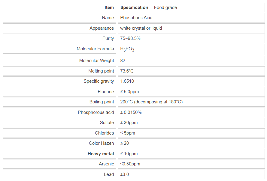Click the "Melting point" row label
This screenshot has width=267, height=181.
101,71
